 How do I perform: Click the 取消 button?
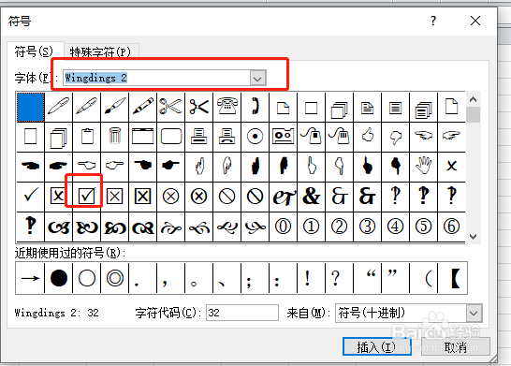tap(455, 346)
